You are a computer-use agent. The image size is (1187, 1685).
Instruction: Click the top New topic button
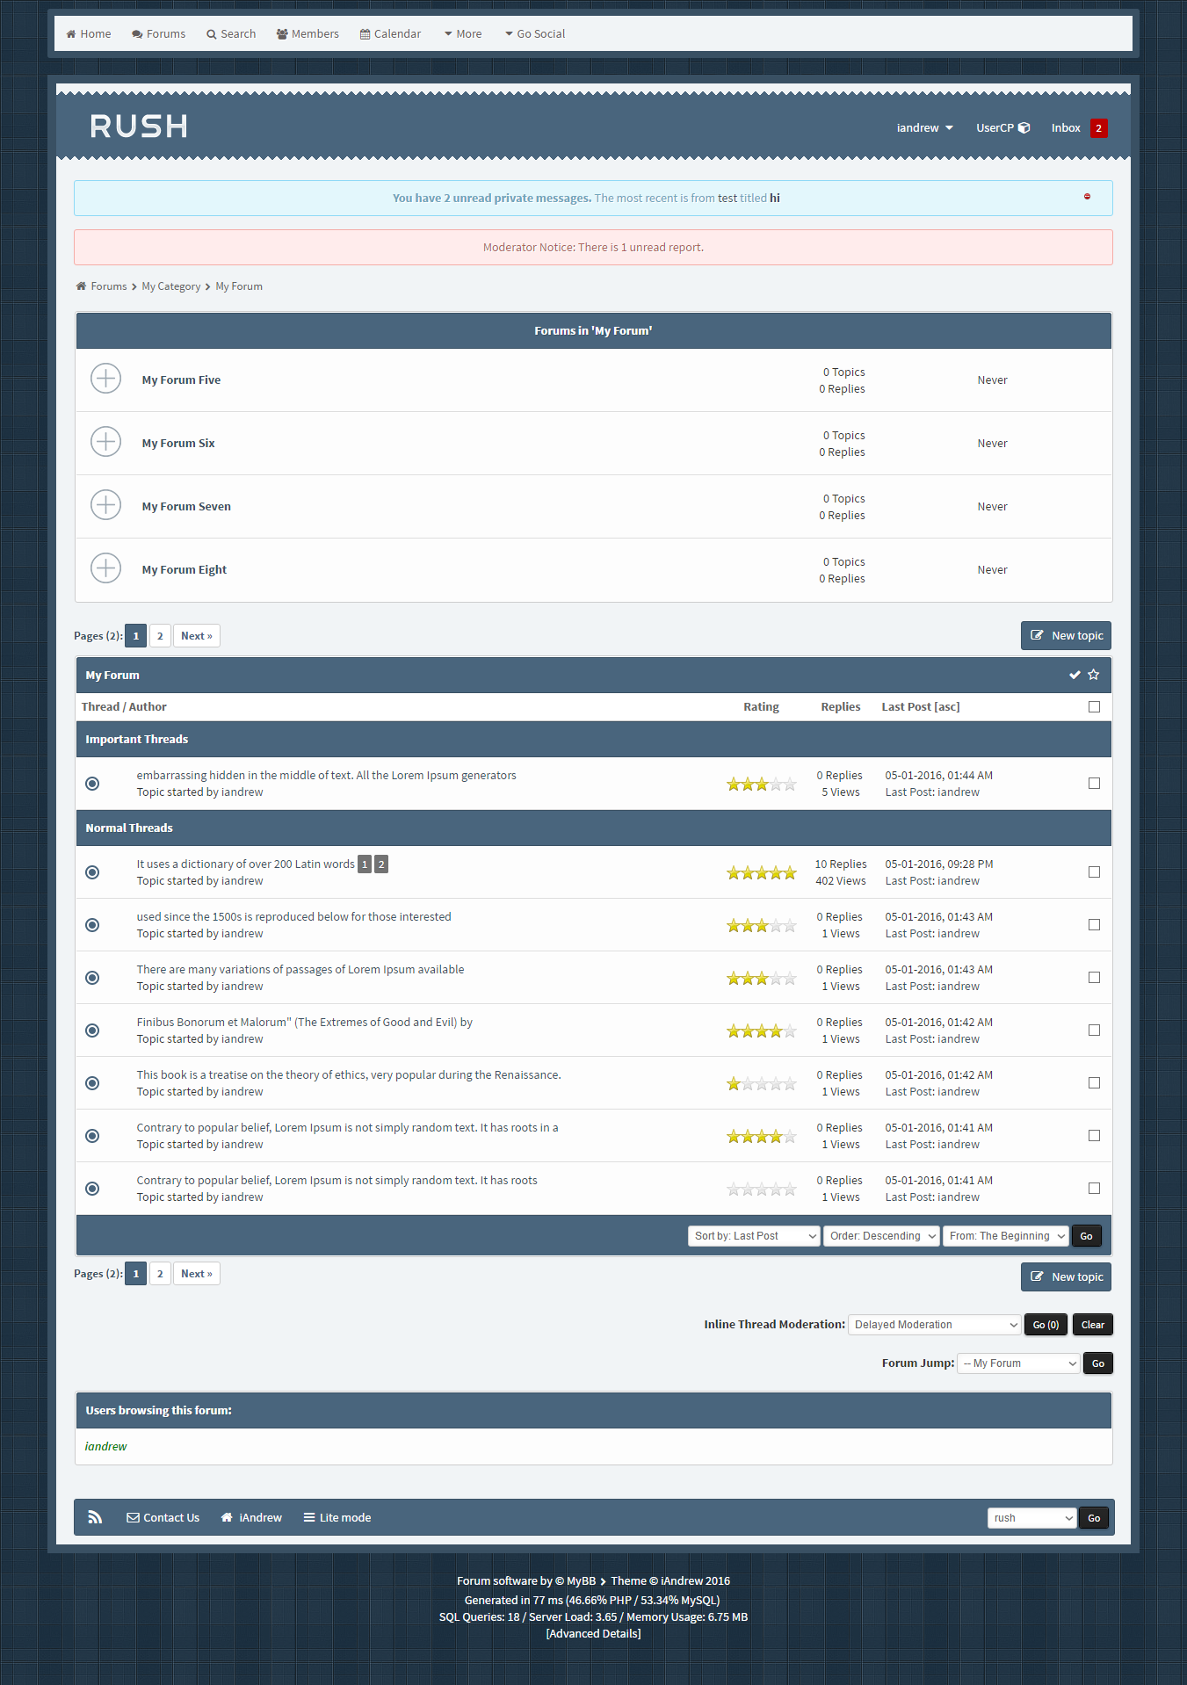click(1066, 636)
